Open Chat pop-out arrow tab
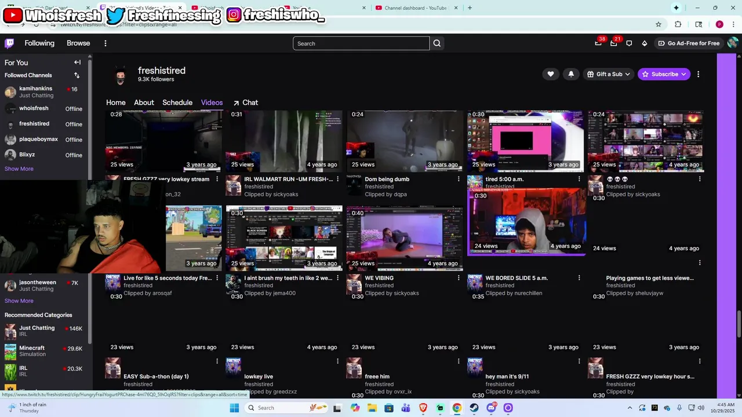Image resolution: width=742 pixels, height=417 pixels. [245, 103]
